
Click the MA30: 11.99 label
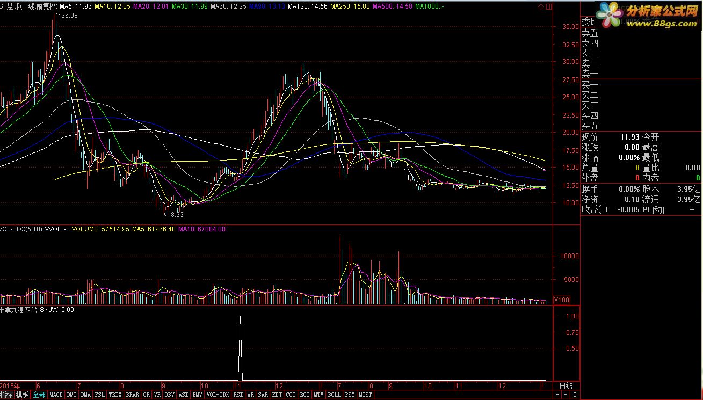(x=189, y=6)
